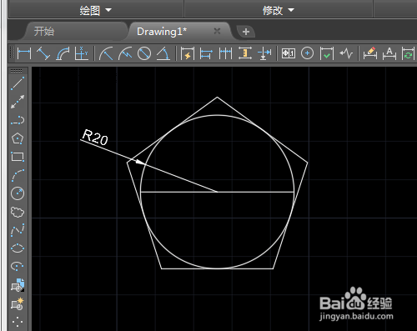This screenshot has height=331, width=417.
Task: Select the Linear dimension tool
Action: coord(24,53)
